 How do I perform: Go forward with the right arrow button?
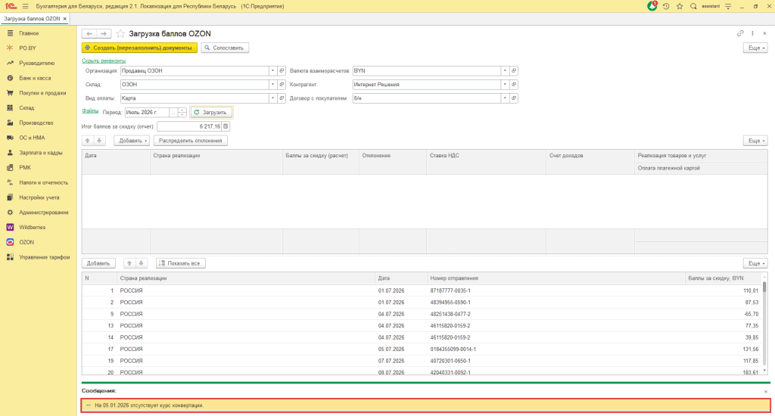103,33
